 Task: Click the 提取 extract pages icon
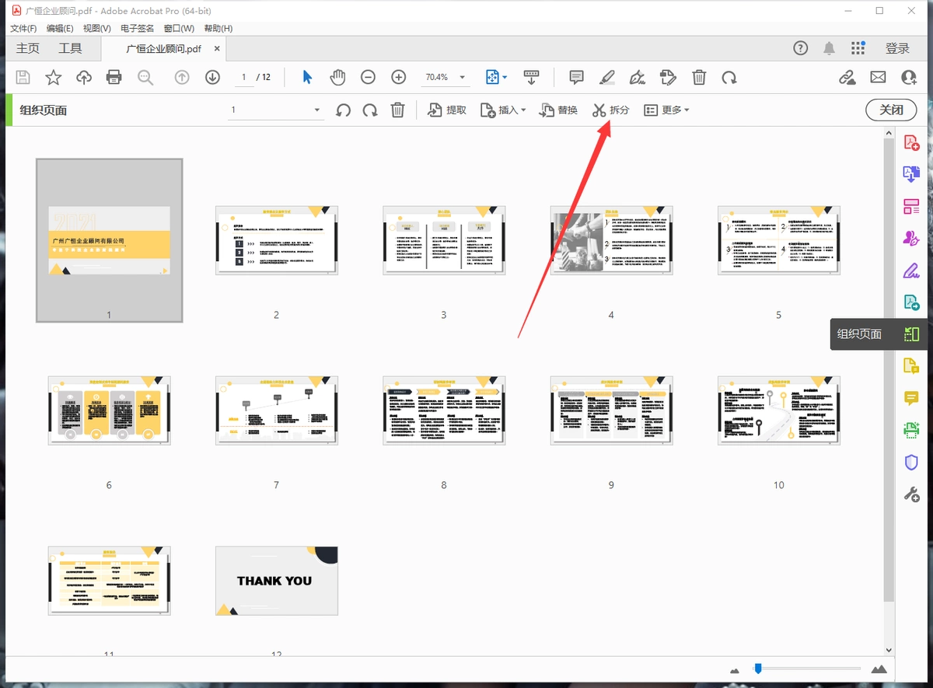(447, 110)
